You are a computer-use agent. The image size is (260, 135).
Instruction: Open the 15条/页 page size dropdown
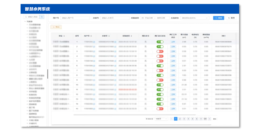click(161, 119)
